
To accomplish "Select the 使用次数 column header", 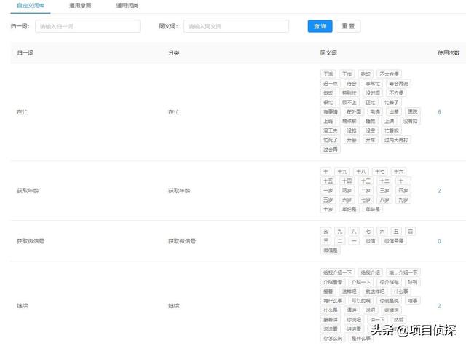I will pyautogui.click(x=449, y=53).
